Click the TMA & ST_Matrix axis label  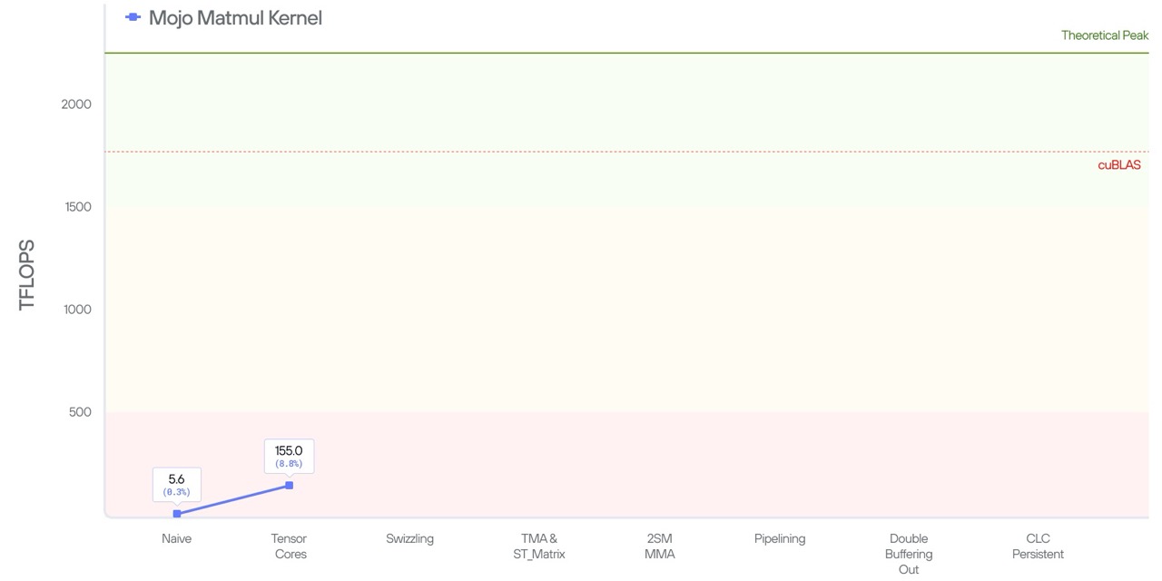538,546
